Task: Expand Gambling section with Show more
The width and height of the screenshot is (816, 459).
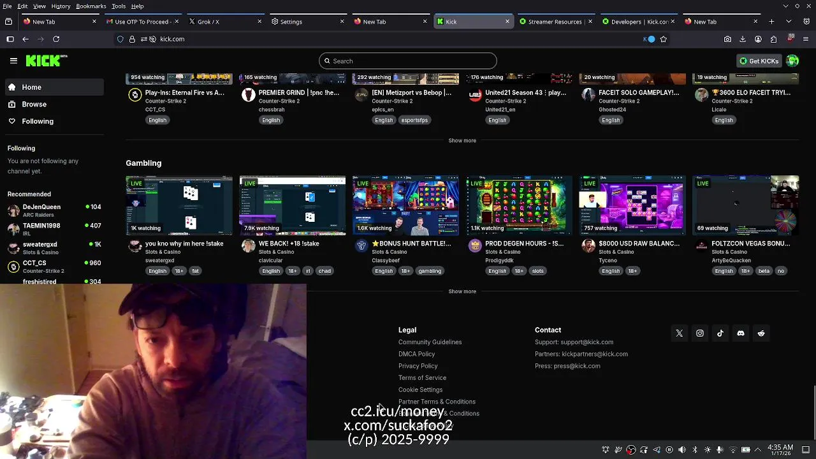Action: [x=462, y=291]
